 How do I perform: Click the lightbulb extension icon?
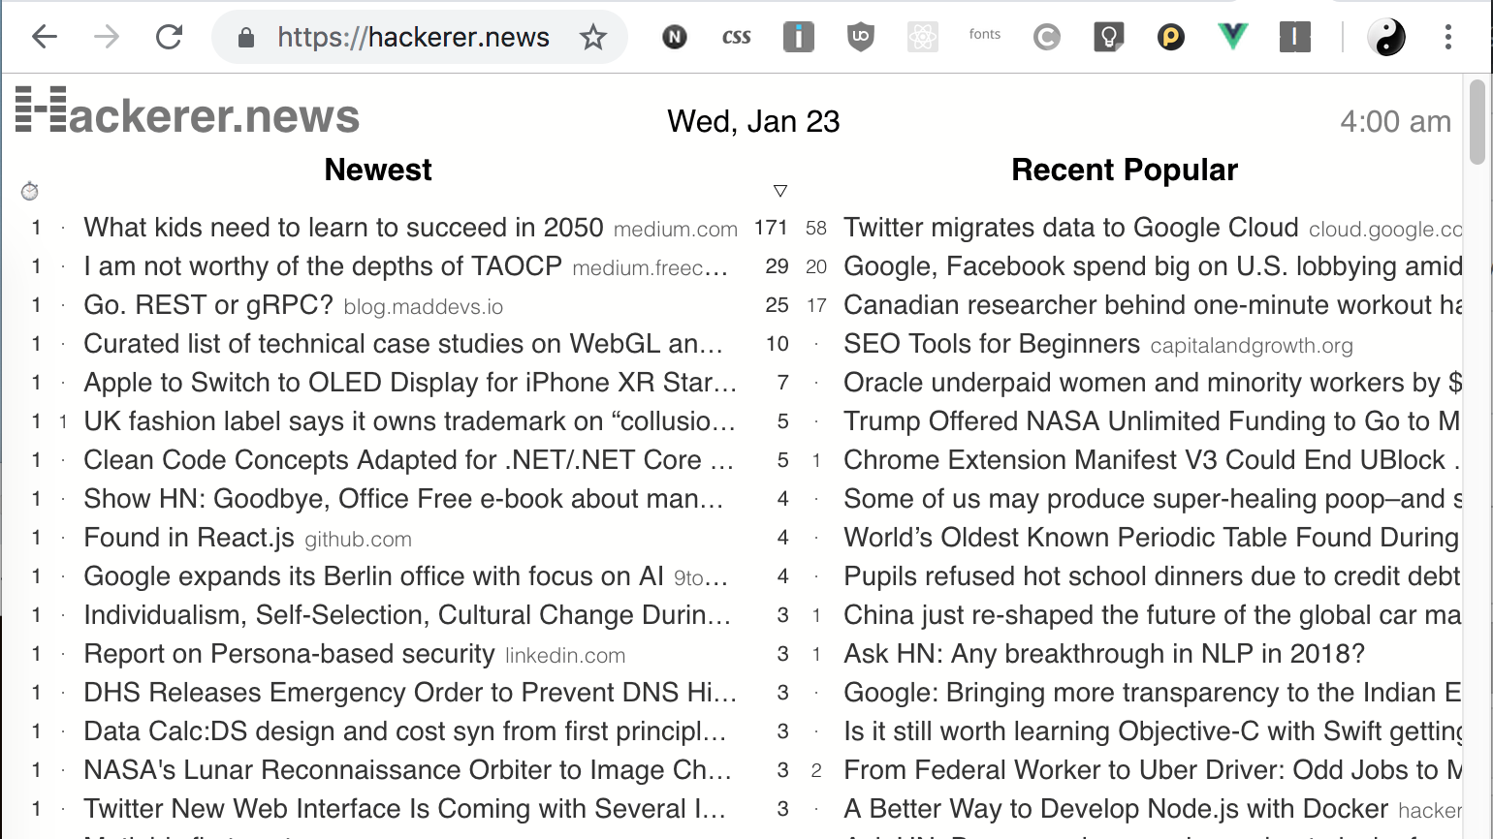1109,37
